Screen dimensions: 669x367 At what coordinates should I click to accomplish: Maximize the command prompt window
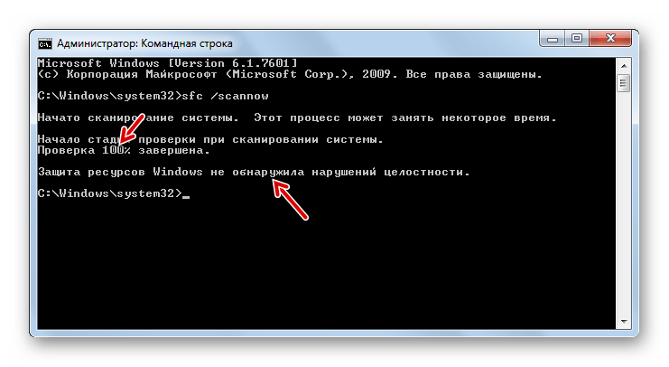(x=577, y=39)
